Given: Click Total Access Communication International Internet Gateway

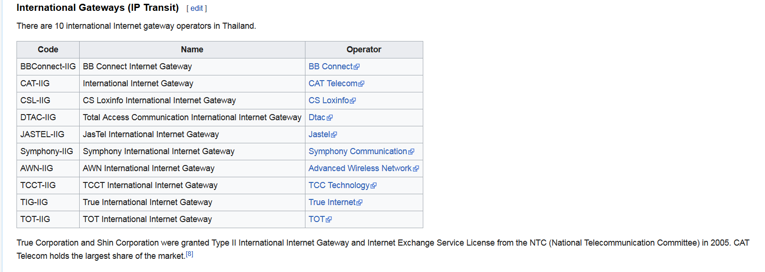Looking at the screenshot, I should tap(192, 117).
